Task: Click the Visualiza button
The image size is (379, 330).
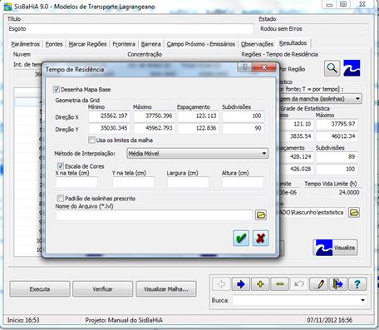Action: 335,248
